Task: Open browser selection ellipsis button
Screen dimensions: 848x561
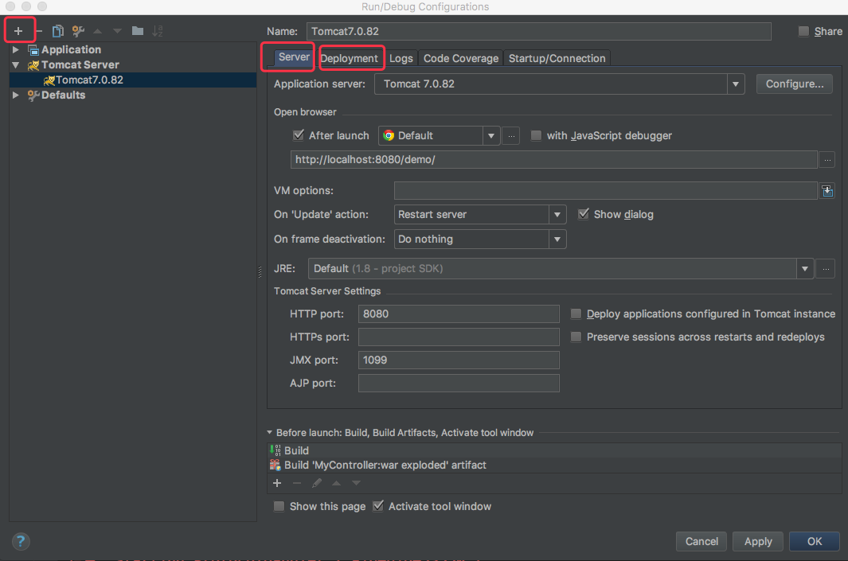Action: (511, 135)
